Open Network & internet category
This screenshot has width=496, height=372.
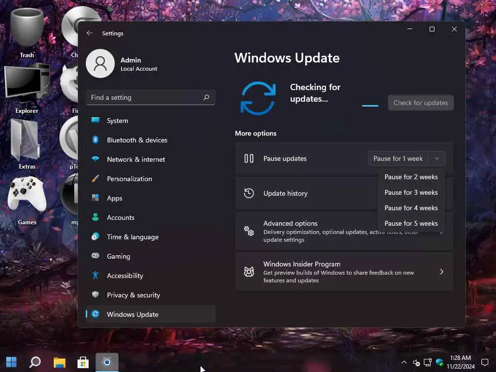click(x=151, y=159)
